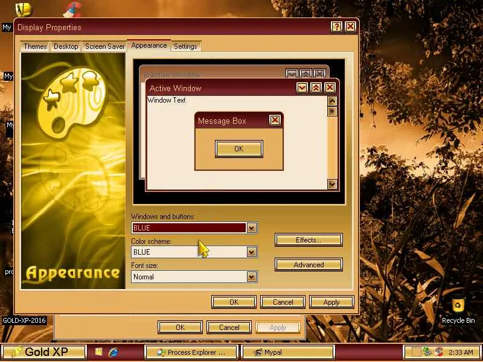Image resolution: width=483 pixels, height=362 pixels.
Task: Close the Display Properties dialog
Action: click(350, 27)
